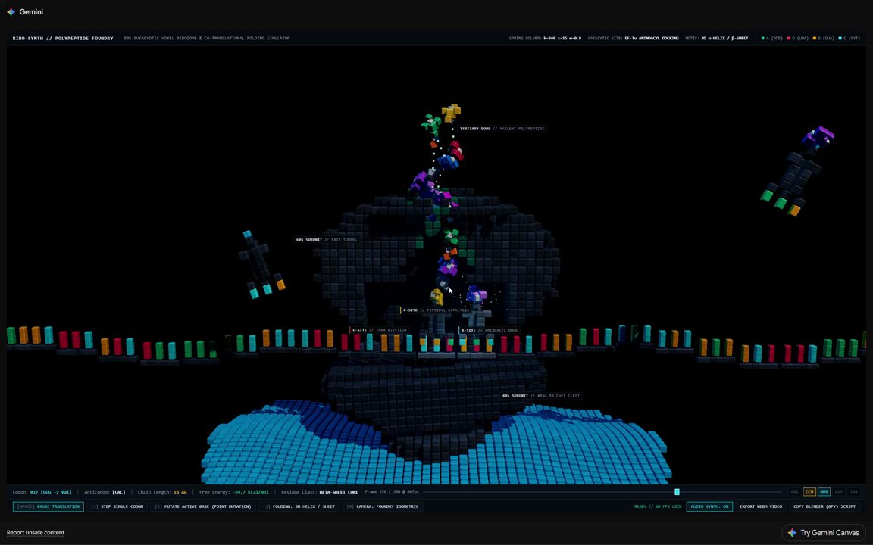Viewport: 873px width, 545px height.
Task: Click the RIBO-SYNTH // POLYPEPTIDE FOUNDRY title
Action: (63, 39)
